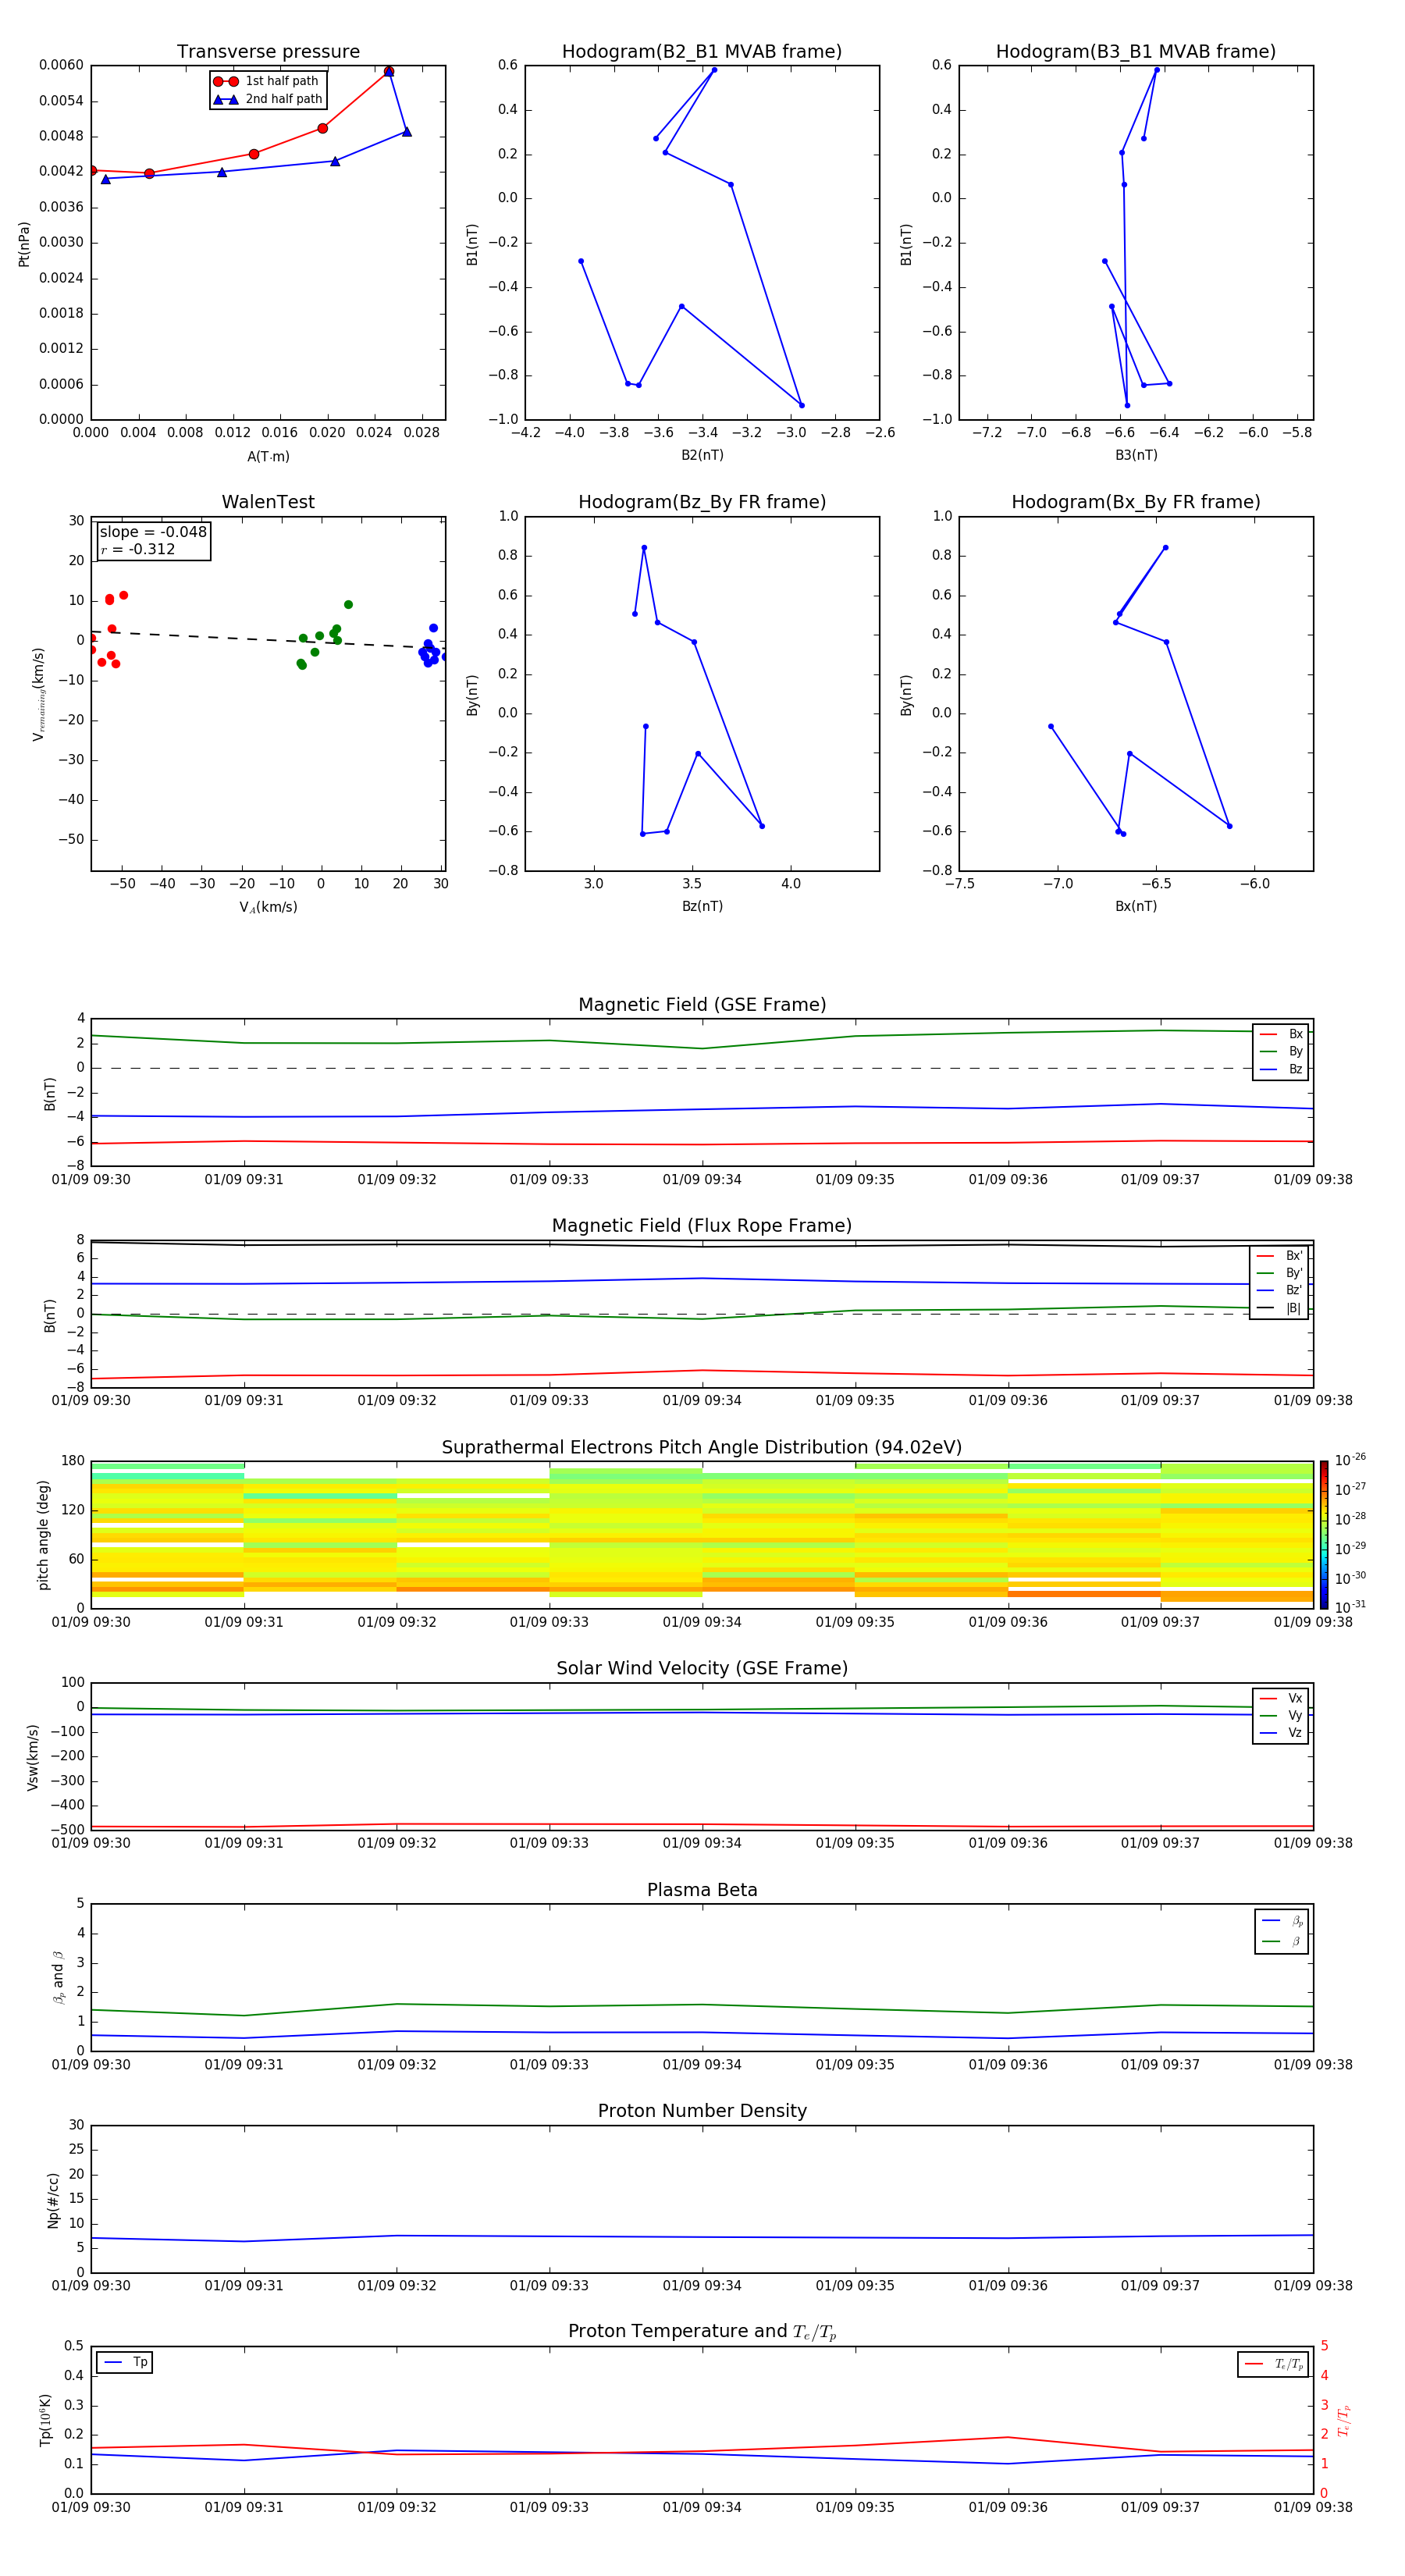This screenshot has height=2576, width=1405.
Task: Click the "01/09 09:34" tick under GSE panel
Action: point(702,1180)
